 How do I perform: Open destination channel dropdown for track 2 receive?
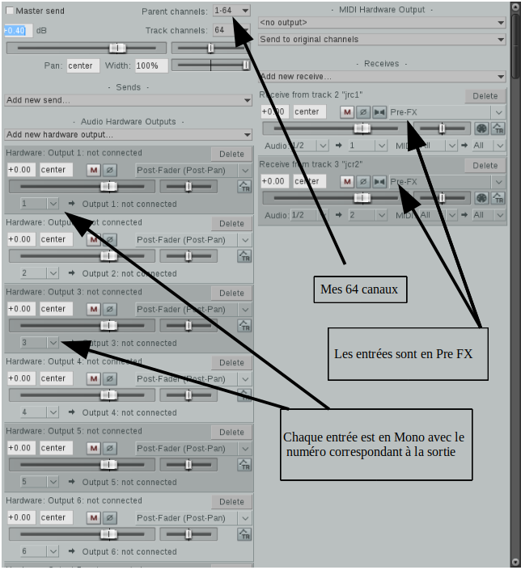tap(367, 146)
